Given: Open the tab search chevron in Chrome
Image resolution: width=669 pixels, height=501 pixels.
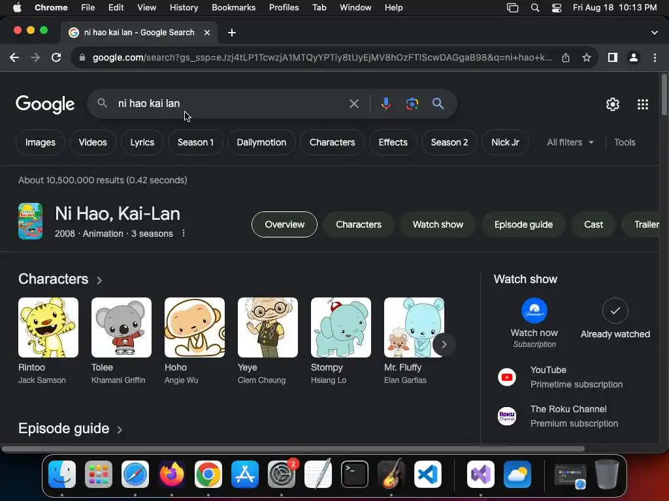Looking at the screenshot, I should pyautogui.click(x=655, y=33).
